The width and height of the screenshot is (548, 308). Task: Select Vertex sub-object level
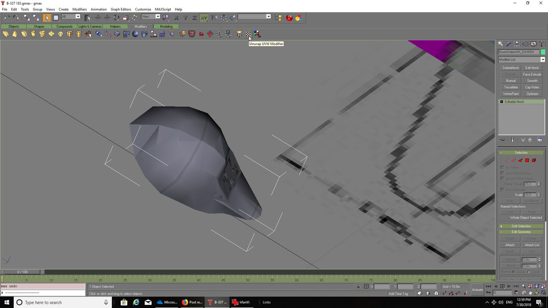coord(506,160)
